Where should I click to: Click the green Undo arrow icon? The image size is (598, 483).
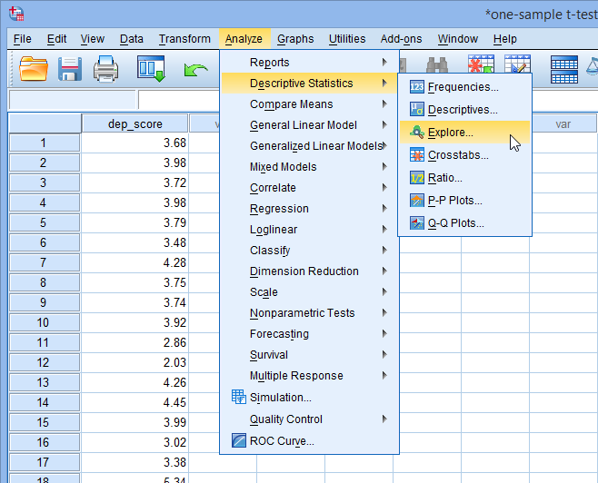195,71
